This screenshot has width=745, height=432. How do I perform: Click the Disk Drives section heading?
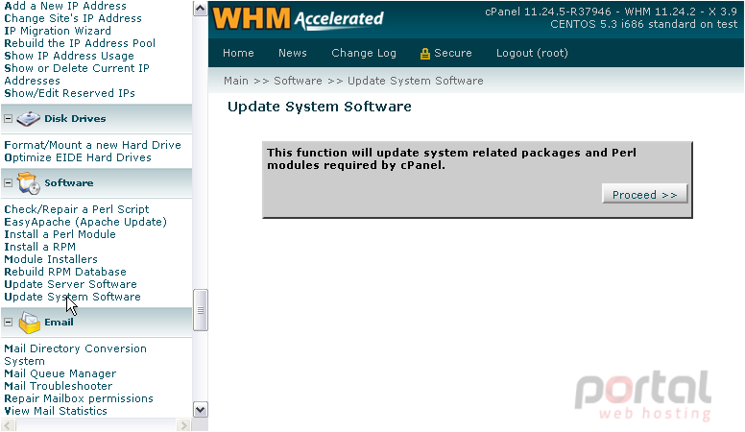[x=75, y=118]
